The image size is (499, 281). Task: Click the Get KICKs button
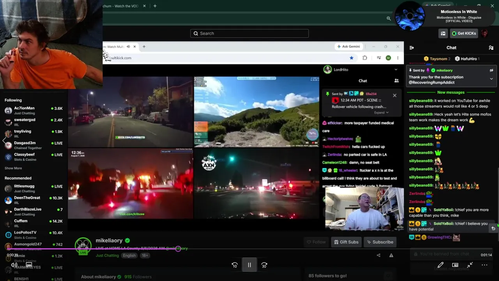pyautogui.click(x=464, y=34)
